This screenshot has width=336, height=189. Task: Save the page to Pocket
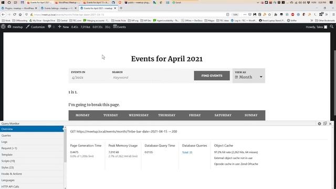pyautogui.click(x=250, y=15)
